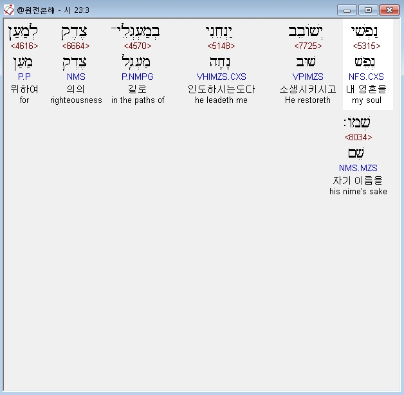Select parsing code VPIMZS
This screenshot has height=395, width=404.
308,77
